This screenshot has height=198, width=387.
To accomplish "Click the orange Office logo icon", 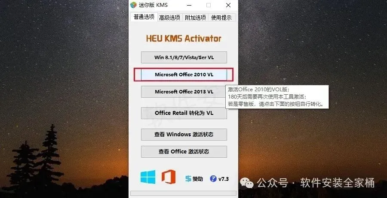I will tap(169, 177).
